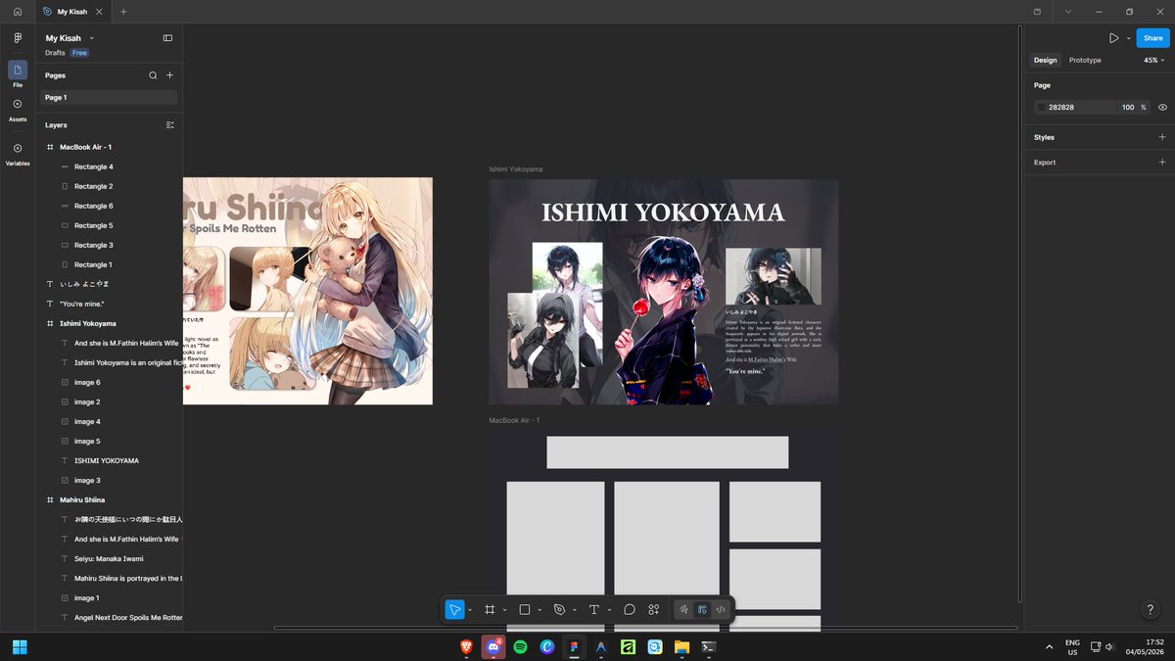Open File Explorer from the taskbar
Image resolution: width=1175 pixels, height=661 pixels.
click(681, 647)
